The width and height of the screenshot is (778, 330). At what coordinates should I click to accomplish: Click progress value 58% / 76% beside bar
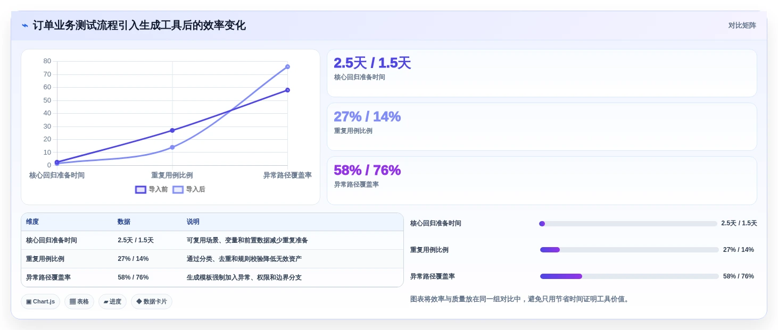pos(739,276)
